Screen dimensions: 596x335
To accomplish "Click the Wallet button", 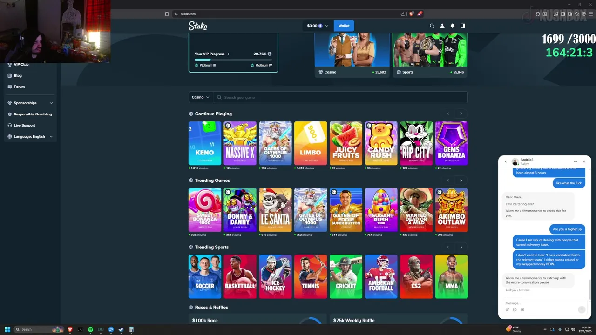I will pyautogui.click(x=344, y=26).
